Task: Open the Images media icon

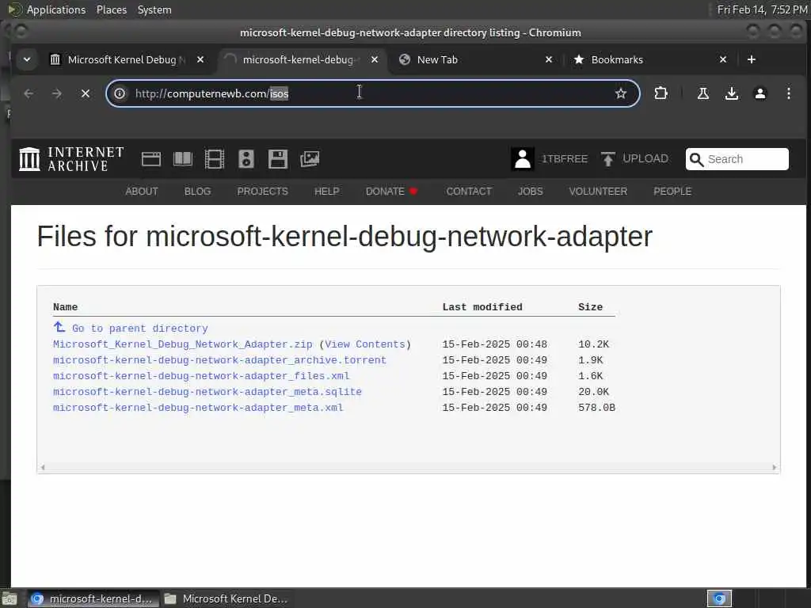Action: [x=310, y=159]
